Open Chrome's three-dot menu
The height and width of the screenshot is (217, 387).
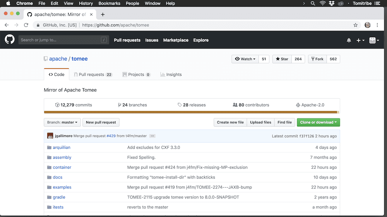378,25
